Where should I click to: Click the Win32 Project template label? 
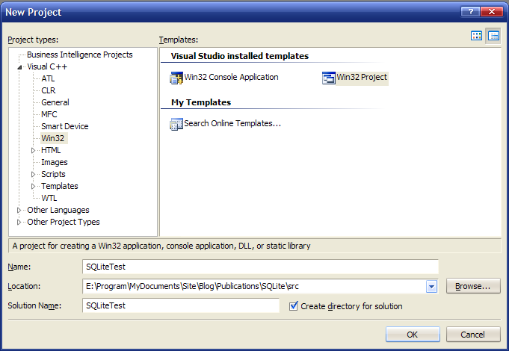(x=362, y=77)
